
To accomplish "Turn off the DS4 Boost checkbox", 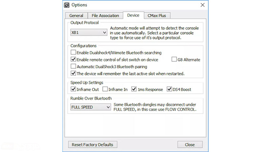I will click(169, 89).
